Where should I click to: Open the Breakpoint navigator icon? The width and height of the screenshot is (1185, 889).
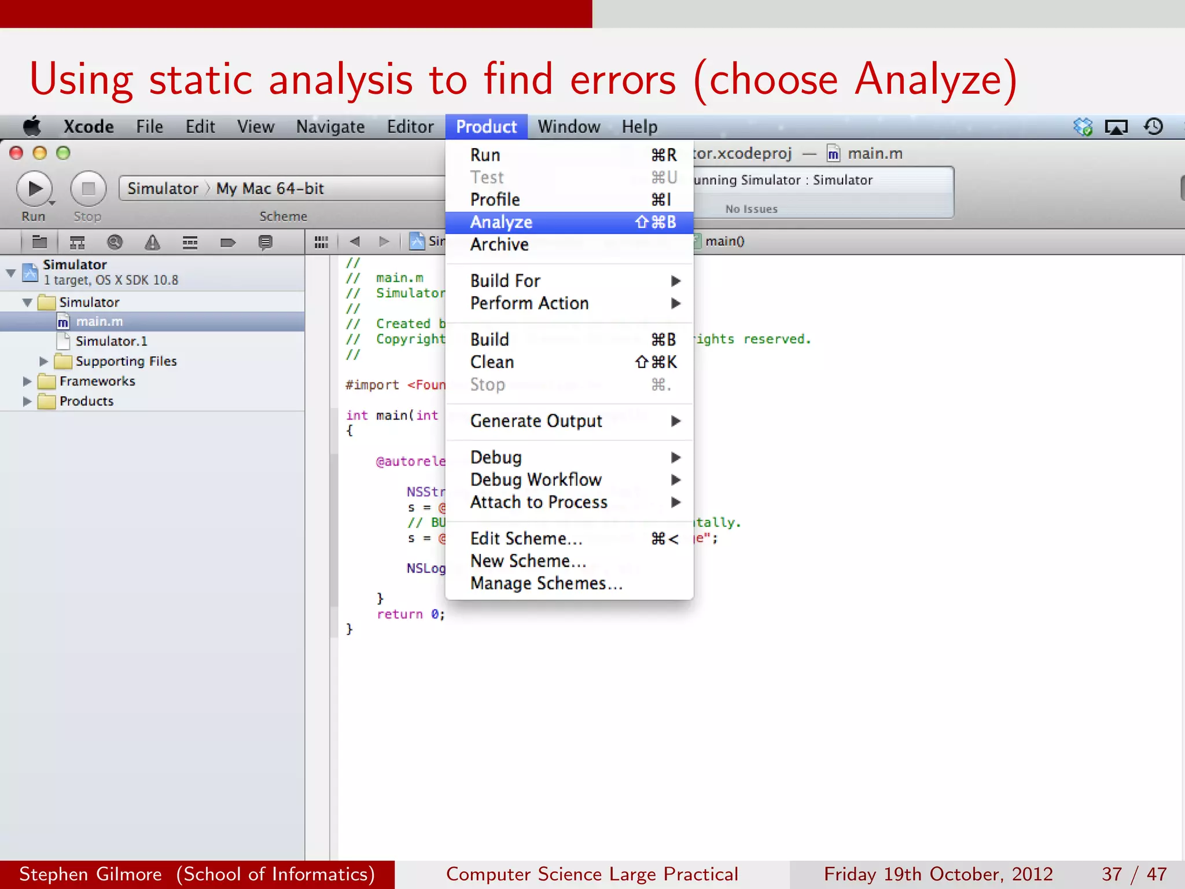pyautogui.click(x=227, y=242)
